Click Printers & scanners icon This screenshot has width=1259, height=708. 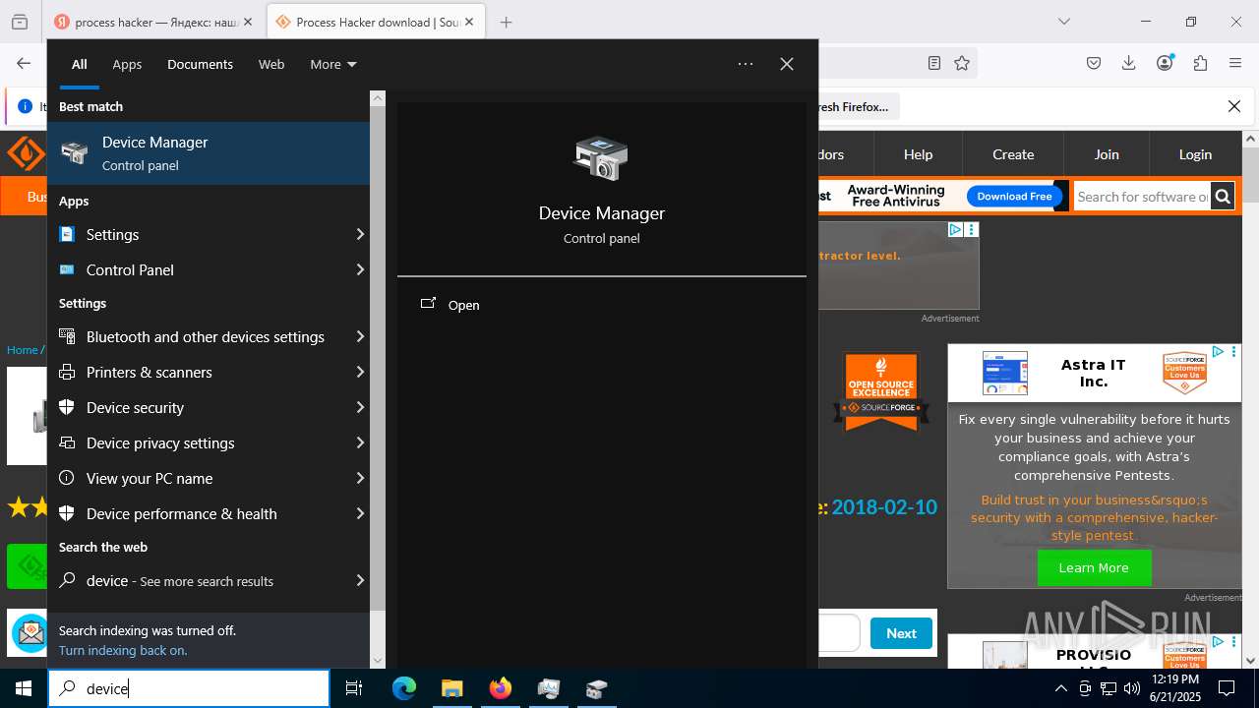coord(67,372)
